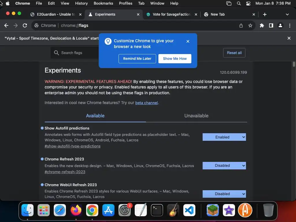The image size is (296, 222).
Task: Close the Vote for SavageFaction tab
Action: point(196,14)
